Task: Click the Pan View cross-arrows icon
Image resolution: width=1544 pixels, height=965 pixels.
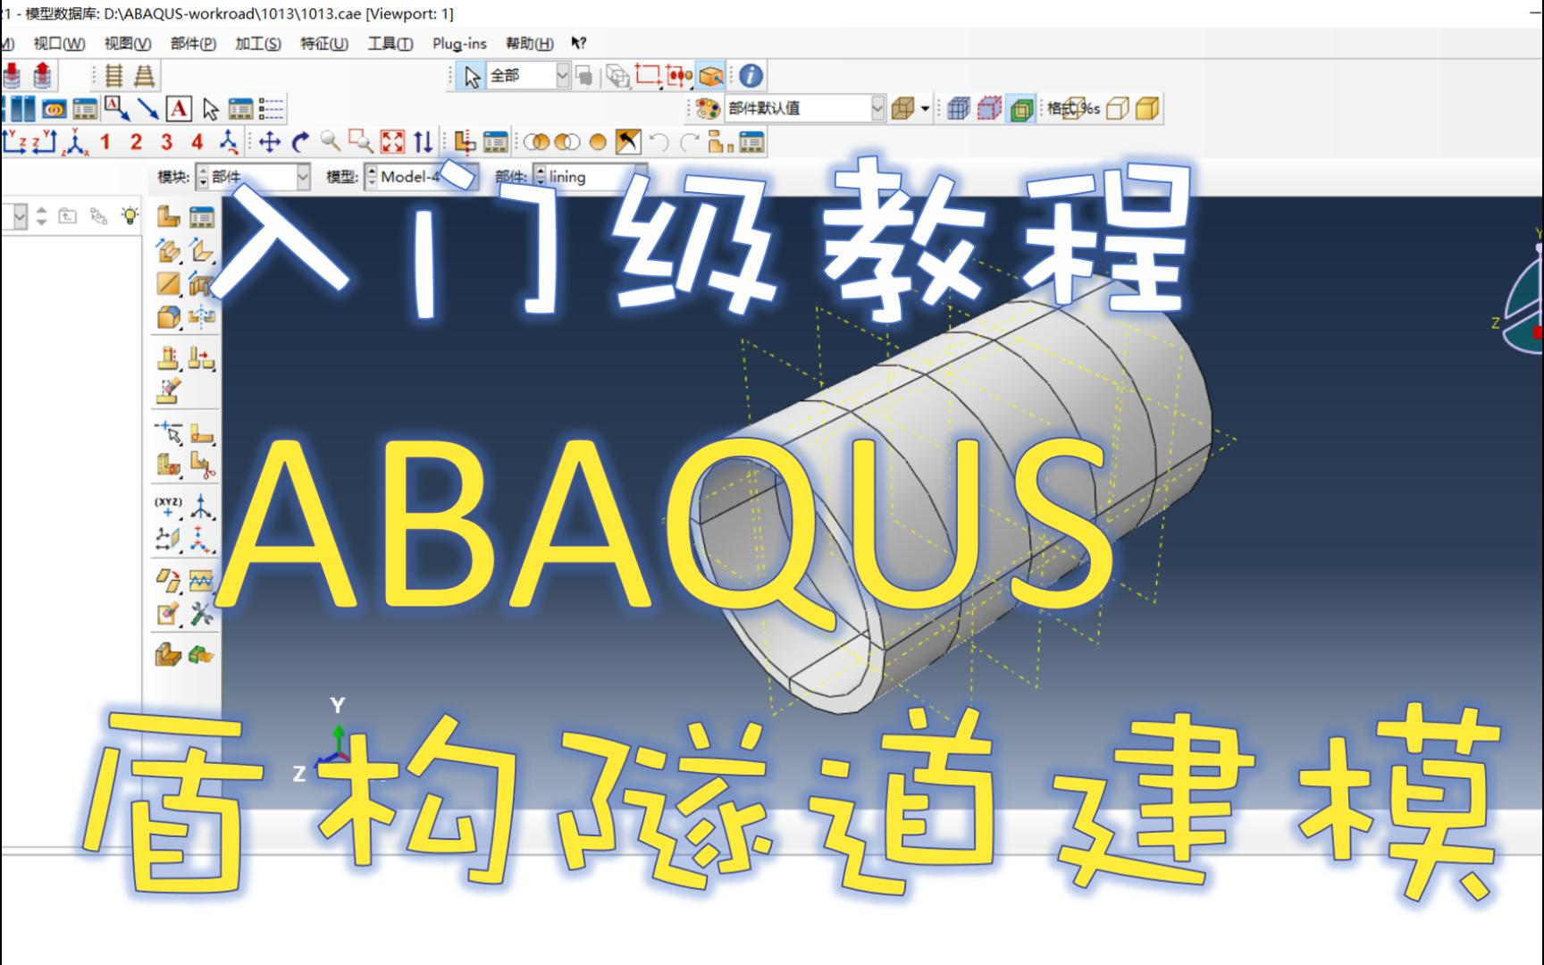Action: pos(269,142)
